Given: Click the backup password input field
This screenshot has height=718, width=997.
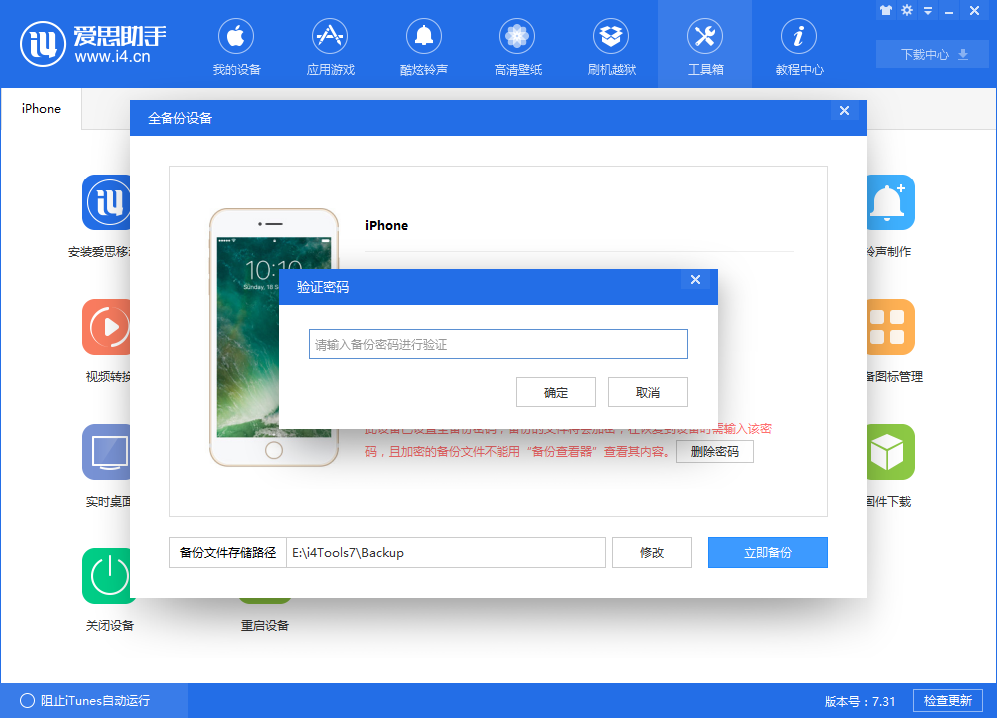Looking at the screenshot, I should [x=498, y=343].
